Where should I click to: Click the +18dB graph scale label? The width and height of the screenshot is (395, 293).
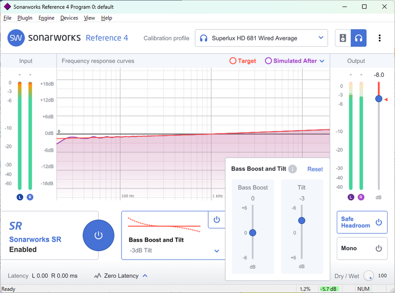47,84
